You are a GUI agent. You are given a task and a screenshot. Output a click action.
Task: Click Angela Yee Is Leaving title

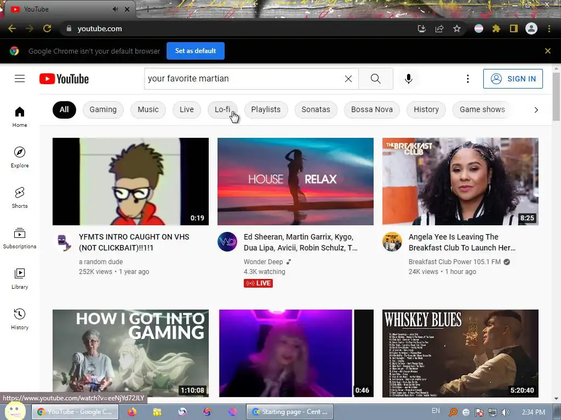(x=462, y=242)
